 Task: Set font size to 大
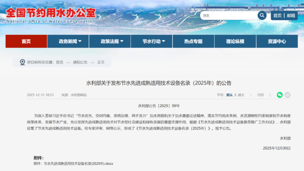point(235,95)
